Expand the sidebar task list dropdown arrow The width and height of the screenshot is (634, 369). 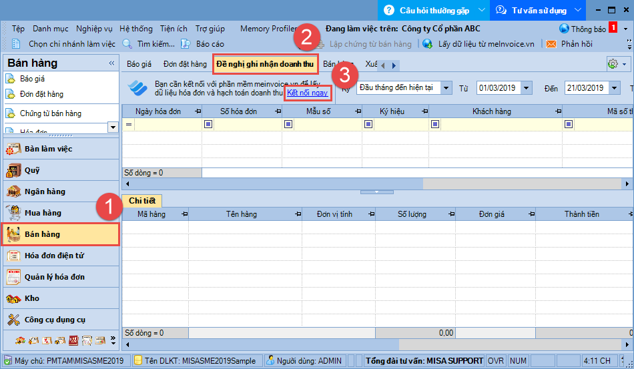point(113,127)
